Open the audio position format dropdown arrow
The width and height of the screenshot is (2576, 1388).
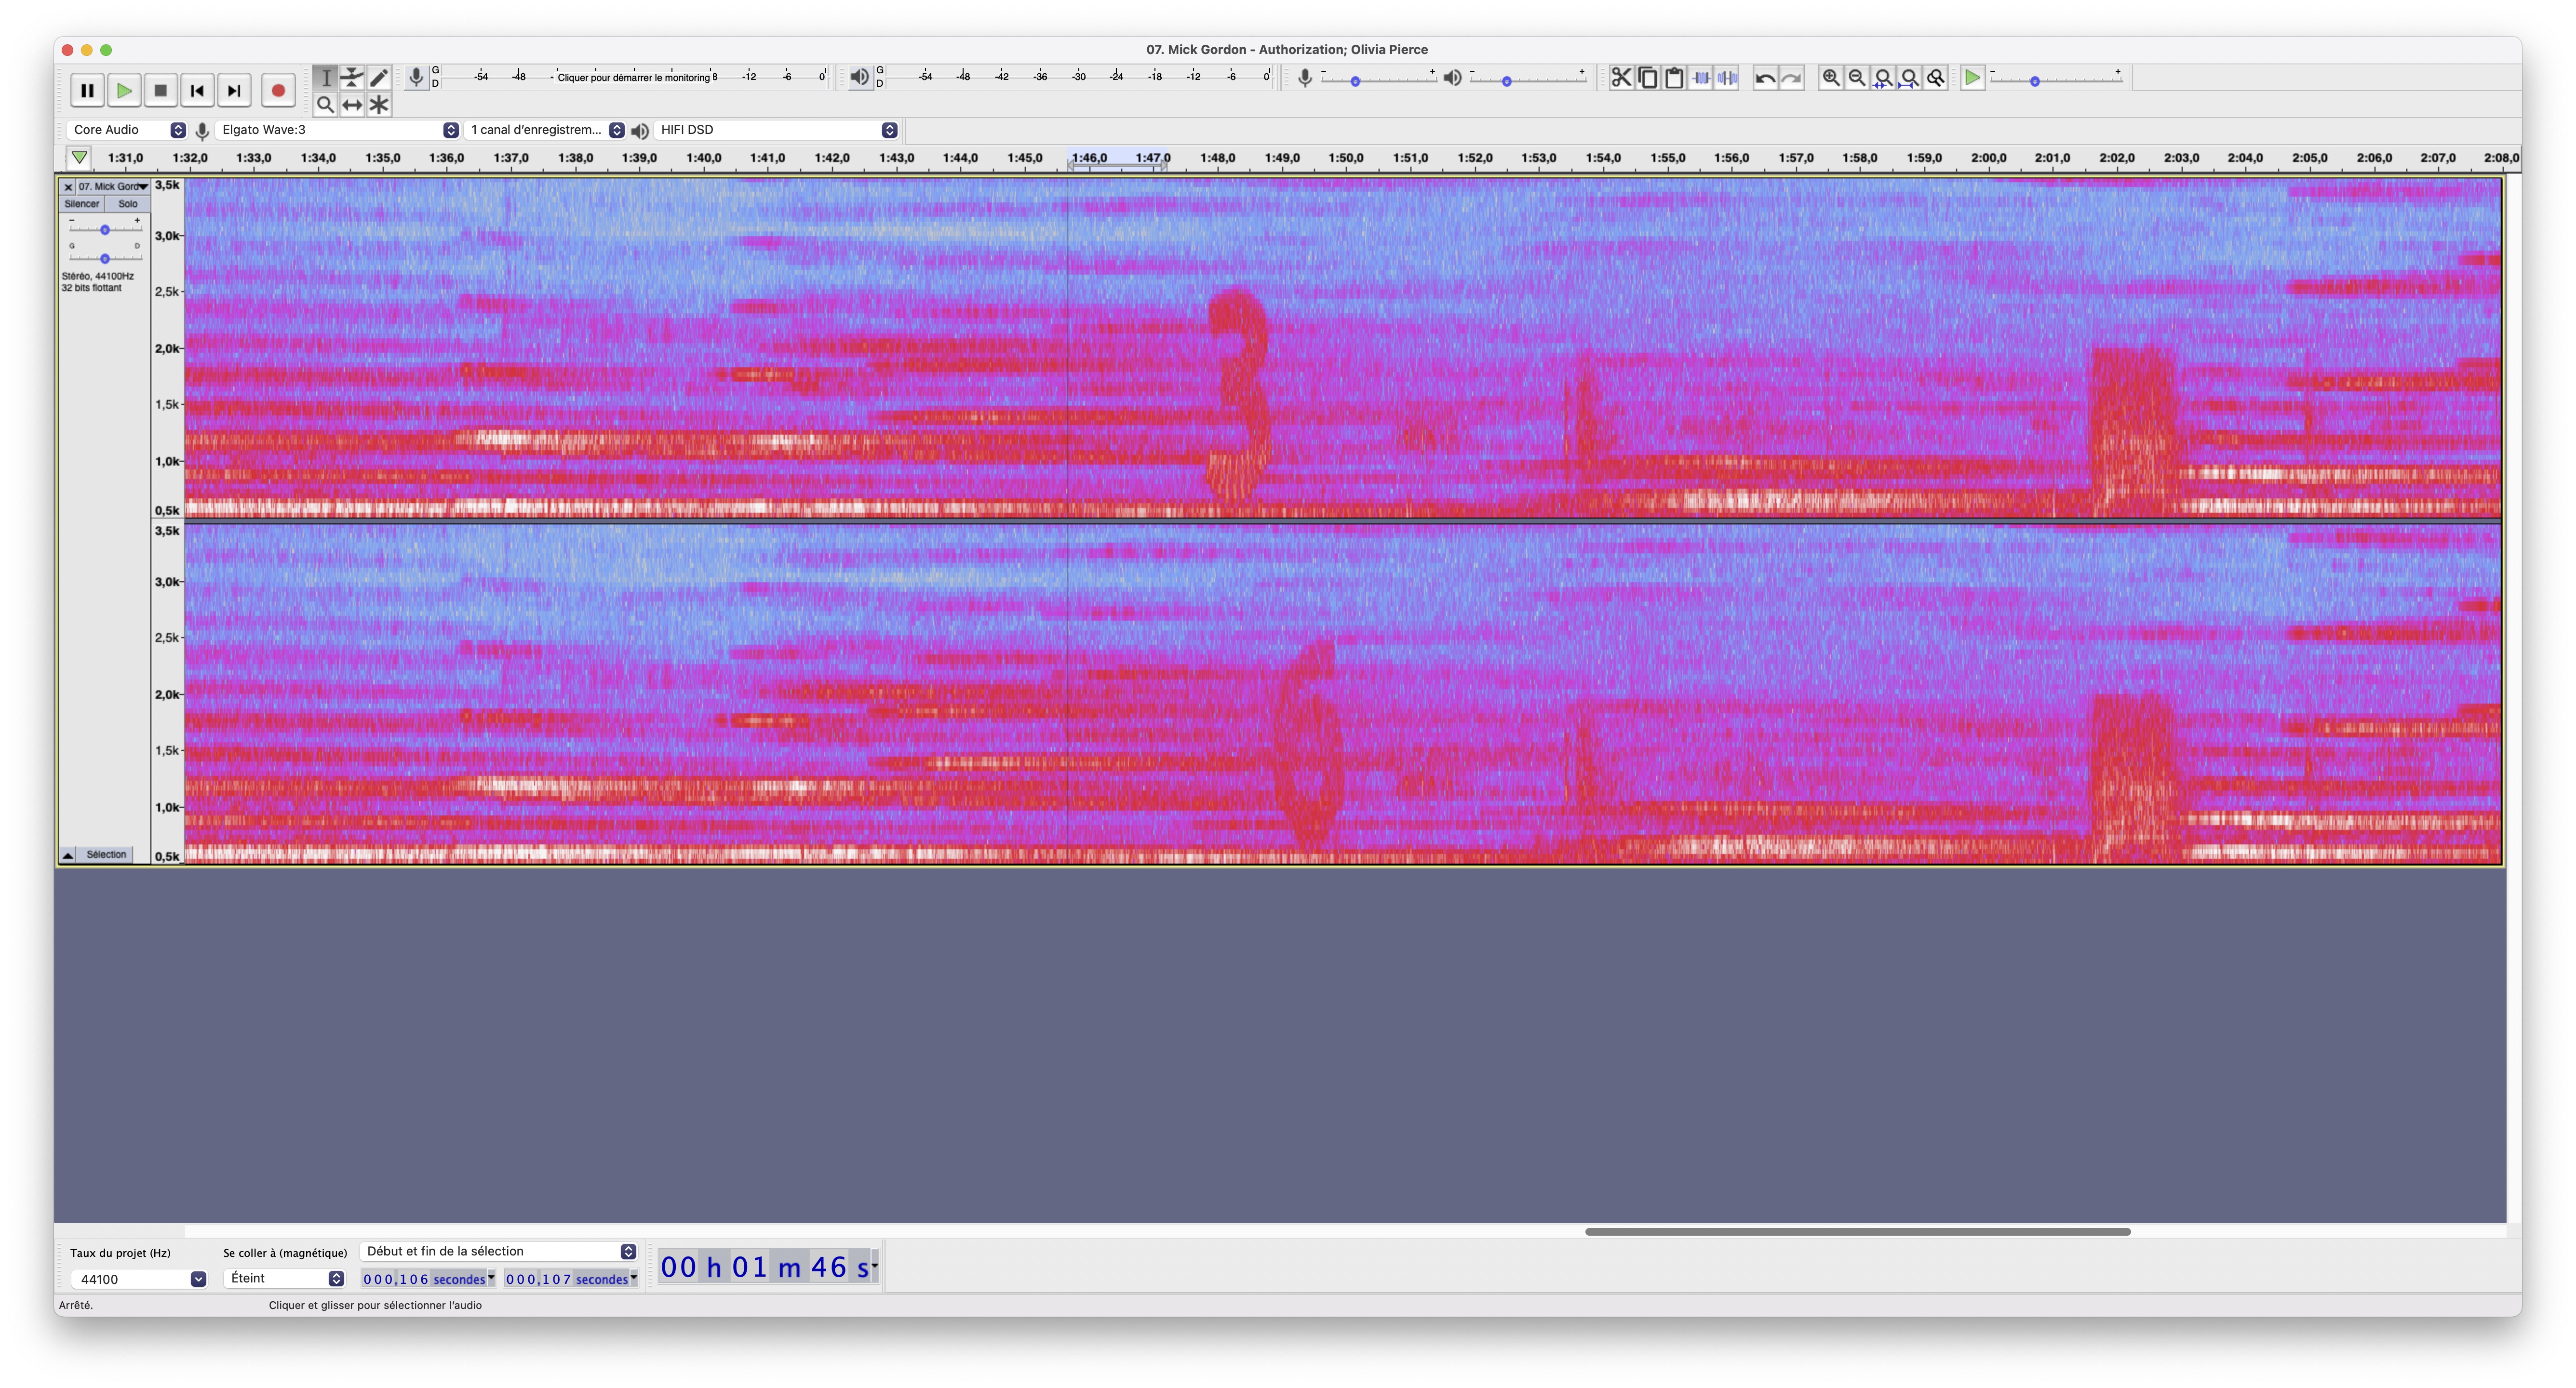pos(875,1266)
